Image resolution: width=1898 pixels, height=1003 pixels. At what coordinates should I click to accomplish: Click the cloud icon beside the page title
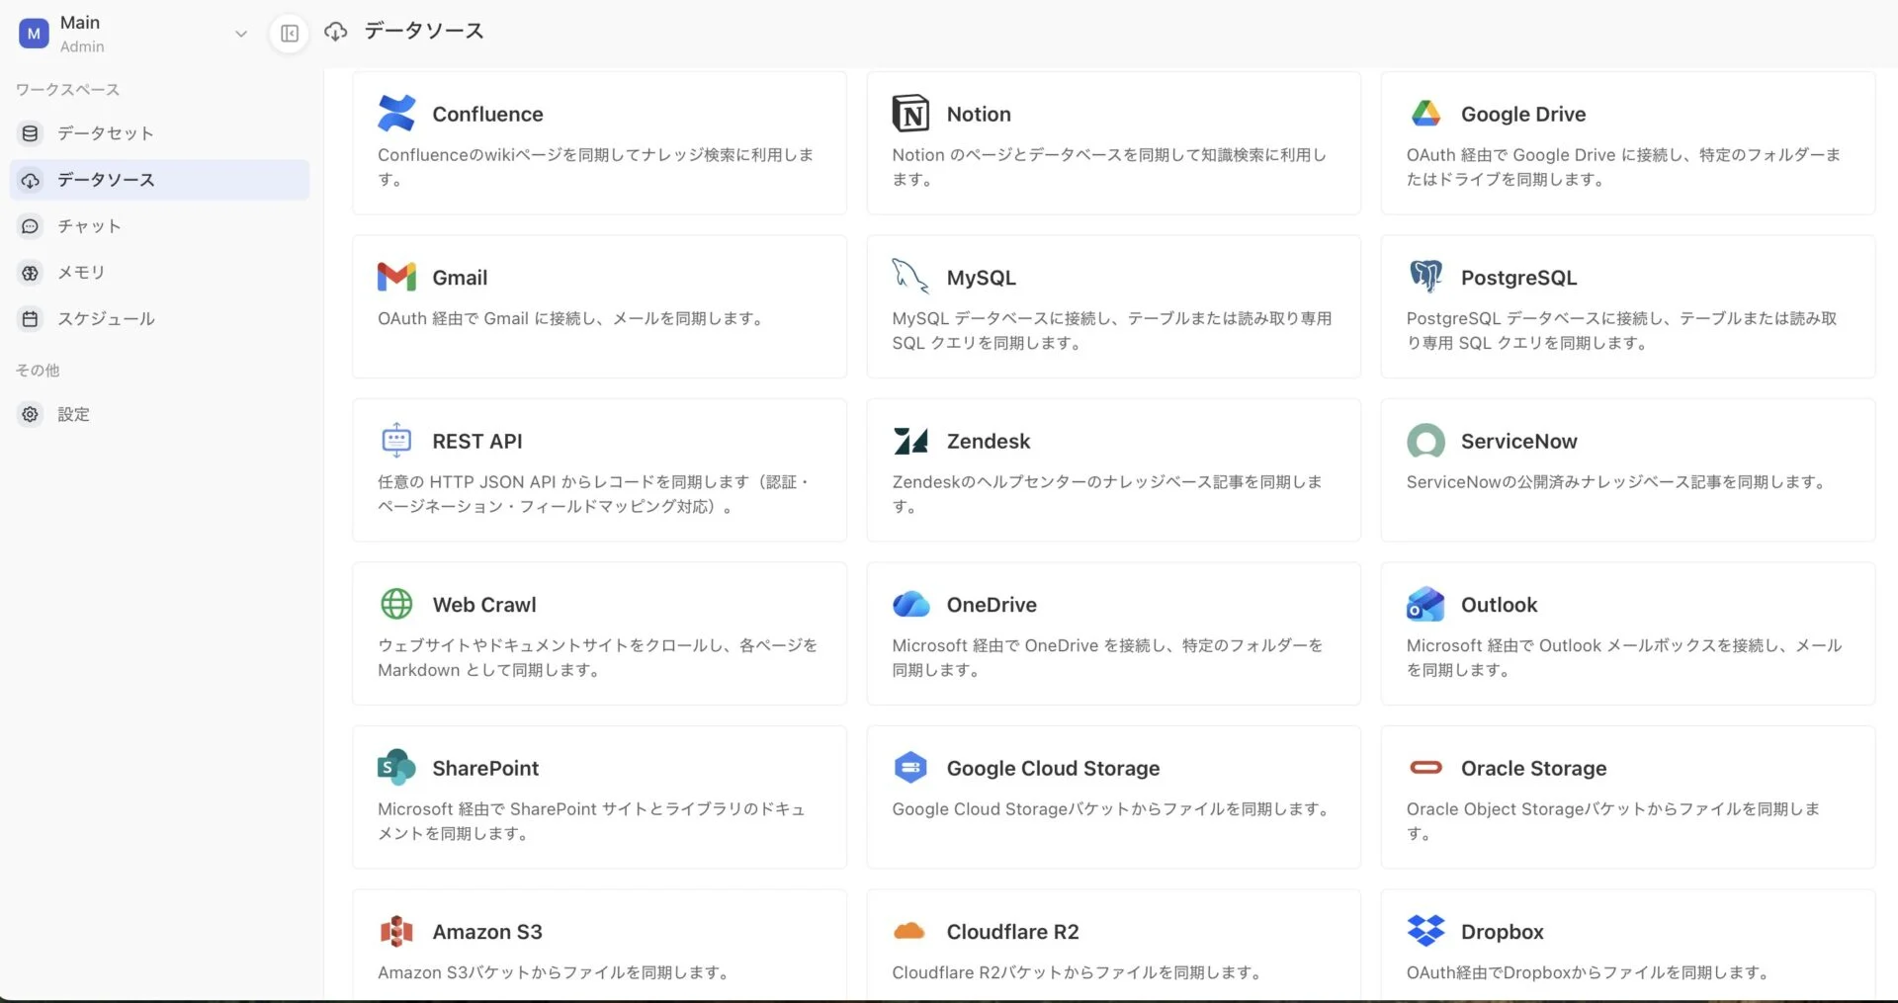tap(336, 32)
